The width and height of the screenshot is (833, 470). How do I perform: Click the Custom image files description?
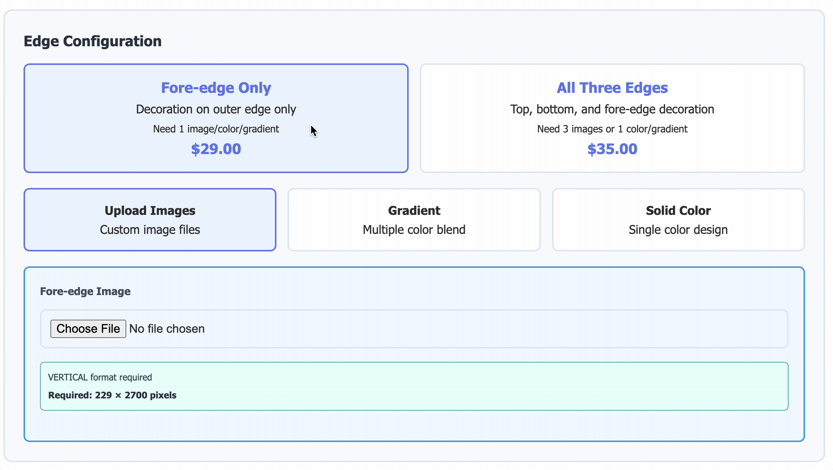click(x=149, y=230)
